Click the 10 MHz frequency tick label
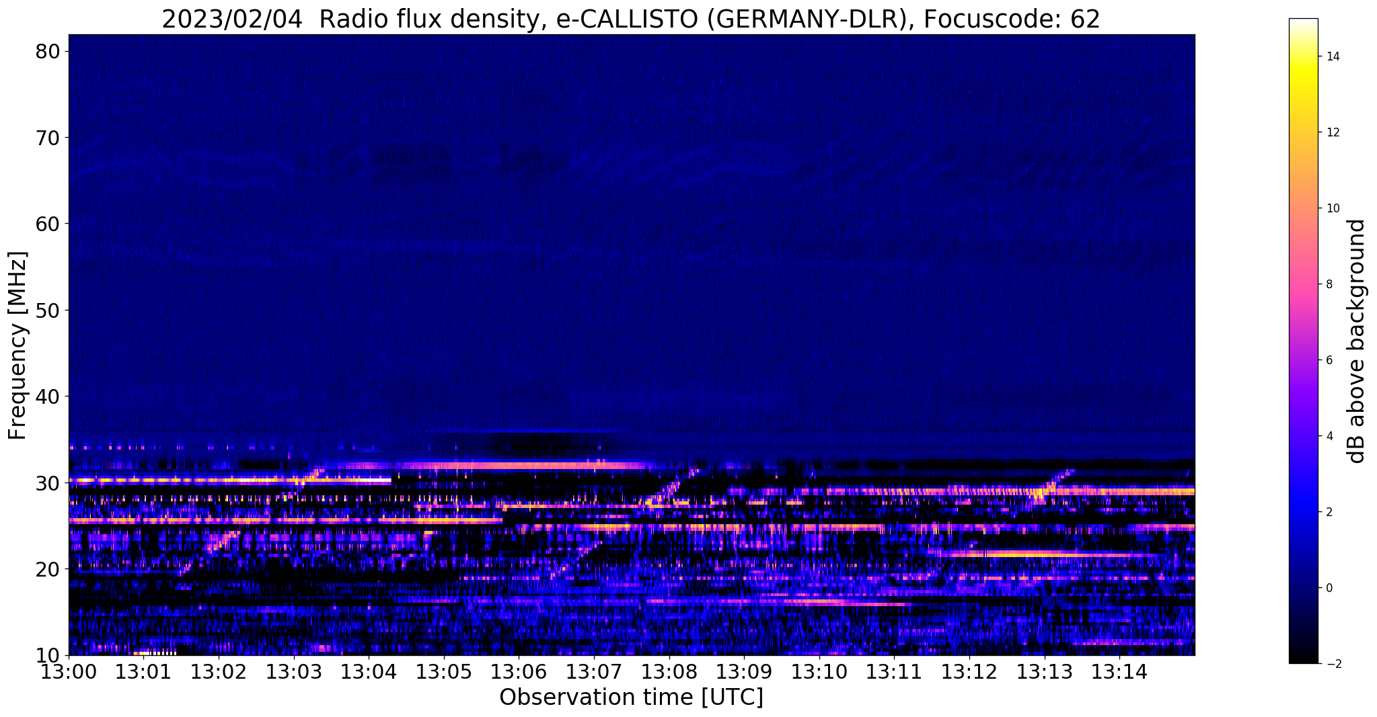 pyautogui.click(x=48, y=655)
